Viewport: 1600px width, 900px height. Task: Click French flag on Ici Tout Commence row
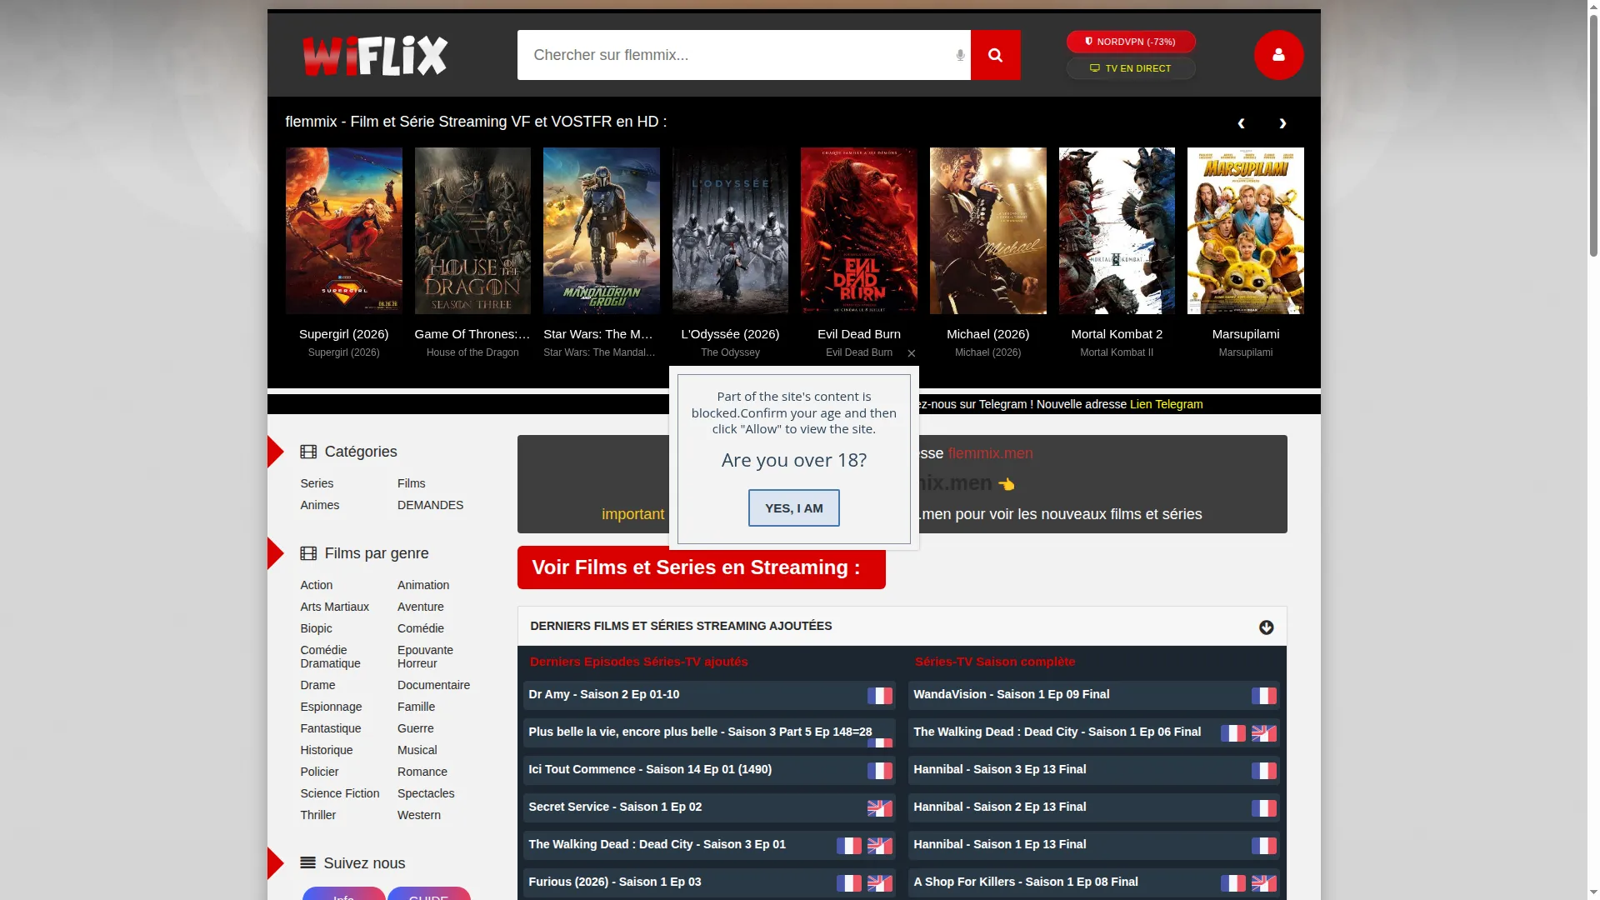point(879,771)
